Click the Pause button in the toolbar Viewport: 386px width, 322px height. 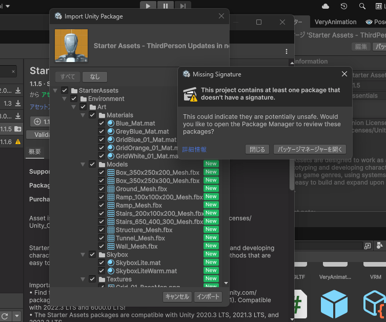point(165,6)
